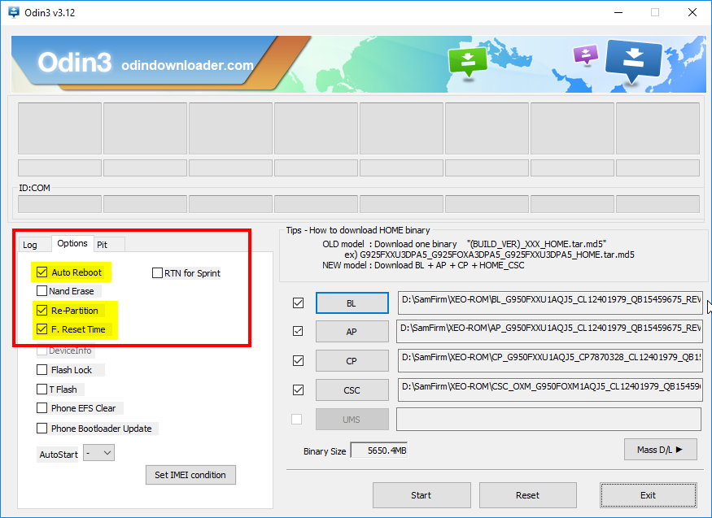Click the BL file path field

click(x=550, y=303)
